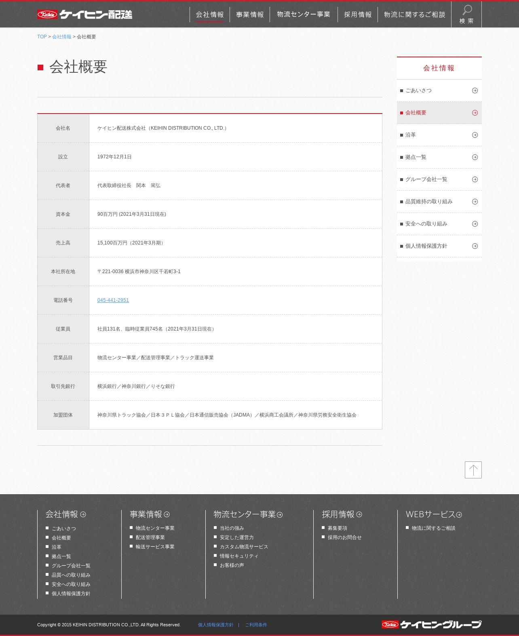The width and height of the screenshot is (519, 636).
Task: Click the 設立 date 1972年12月1日
Action: 114,157
